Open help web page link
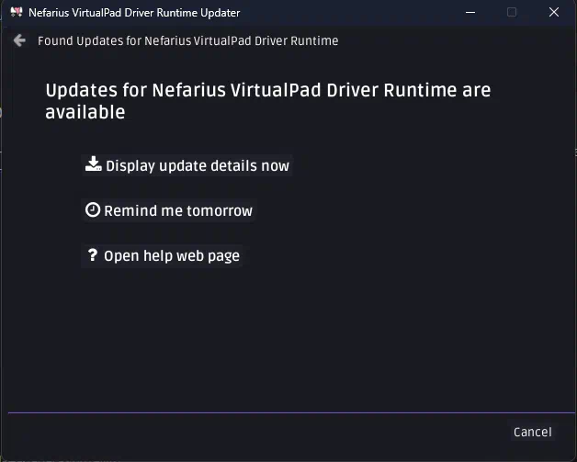Viewport: 577px width, 462px height. [171, 256]
